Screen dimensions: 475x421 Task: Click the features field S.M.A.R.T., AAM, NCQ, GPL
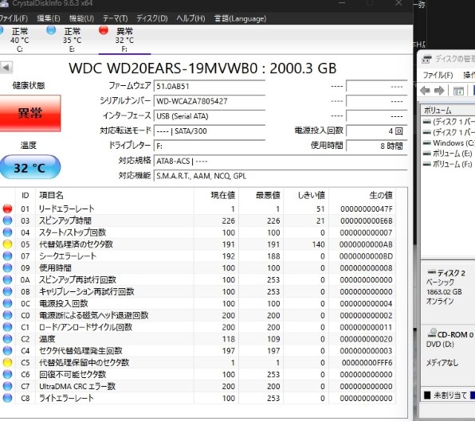tap(281, 176)
